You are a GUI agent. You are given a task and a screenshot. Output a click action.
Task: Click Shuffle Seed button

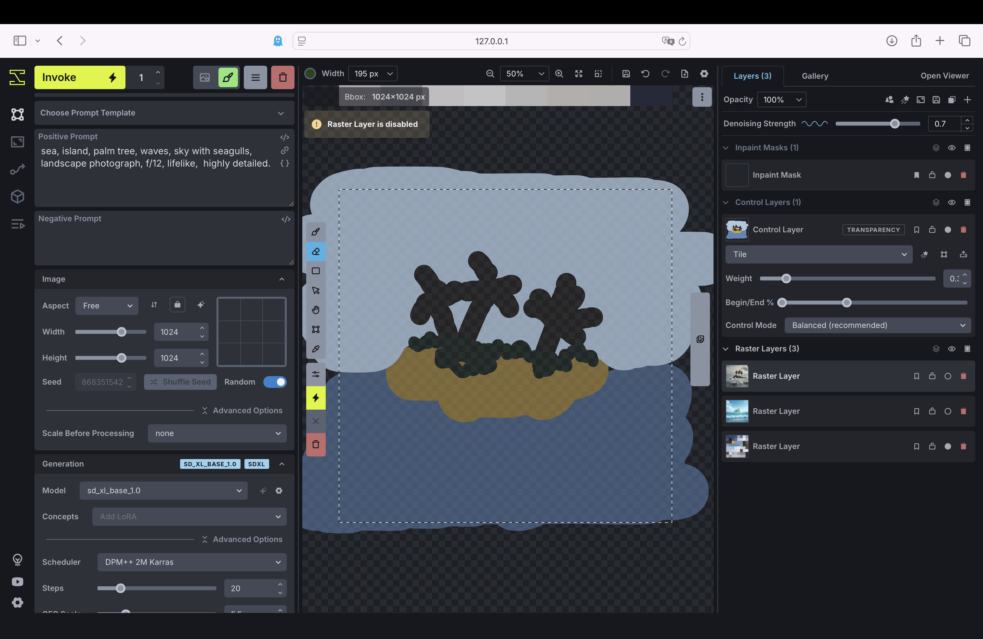[180, 382]
